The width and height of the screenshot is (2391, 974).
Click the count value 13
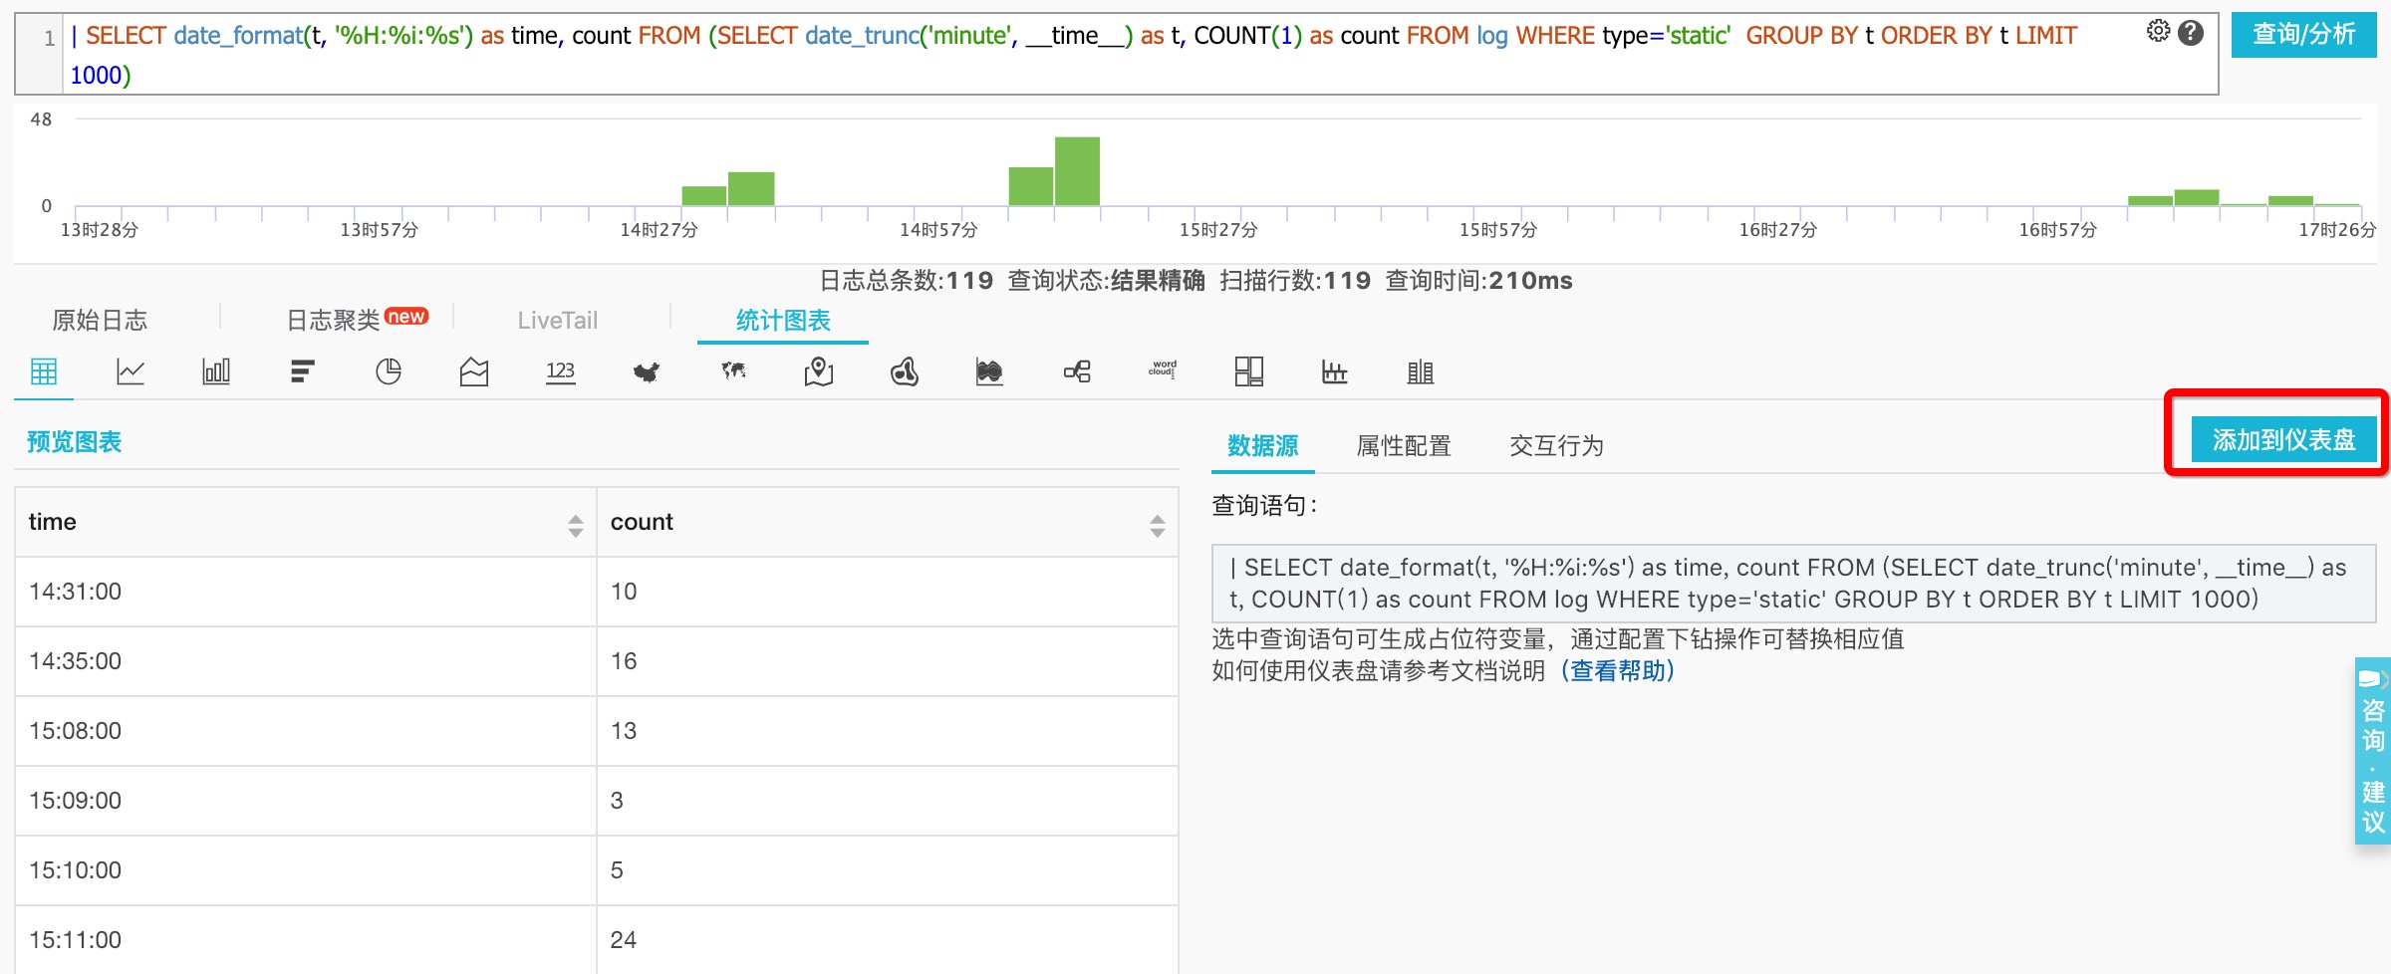tap(624, 730)
